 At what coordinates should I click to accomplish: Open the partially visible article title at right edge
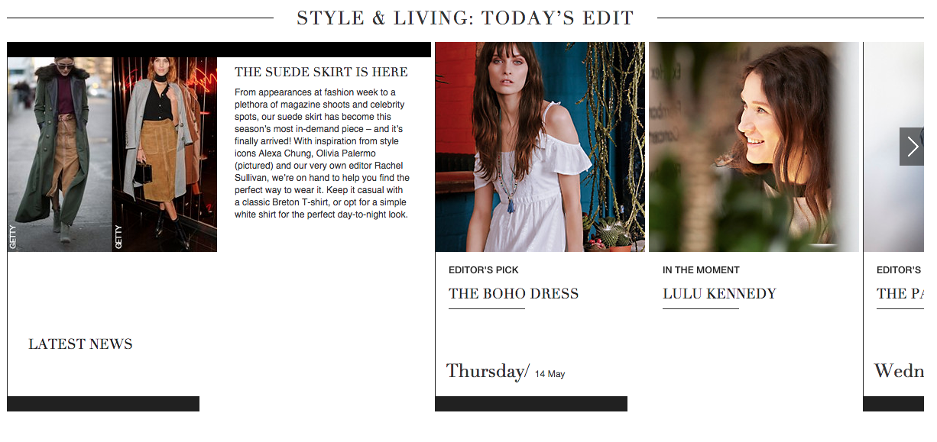(900, 294)
